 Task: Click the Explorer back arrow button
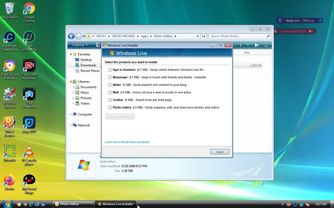tap(71, 36)
